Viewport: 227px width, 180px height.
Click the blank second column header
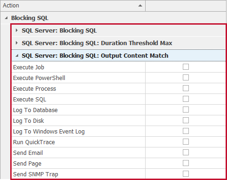pos(186,6)
